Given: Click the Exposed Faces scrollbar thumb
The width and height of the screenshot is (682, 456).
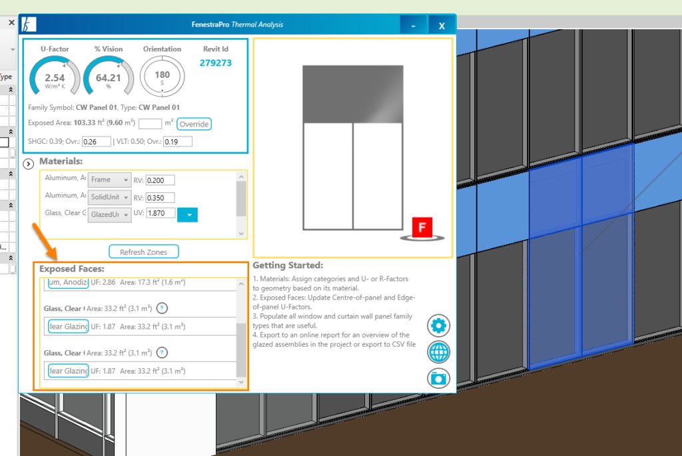Looking at the screenshot, I should pyautogui.click(x=241, y=350).
